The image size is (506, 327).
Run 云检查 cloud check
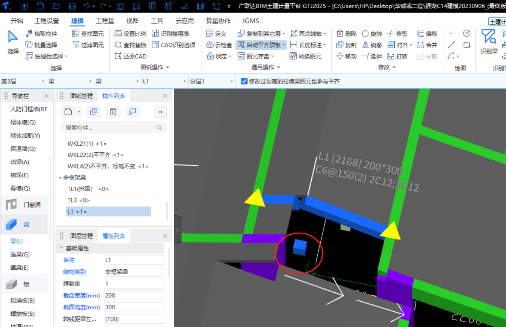[x=219, y=45]
